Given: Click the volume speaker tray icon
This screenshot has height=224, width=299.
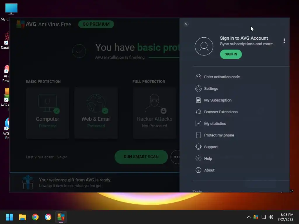Looking at the screenshot, I should click(x=271, y=217).
